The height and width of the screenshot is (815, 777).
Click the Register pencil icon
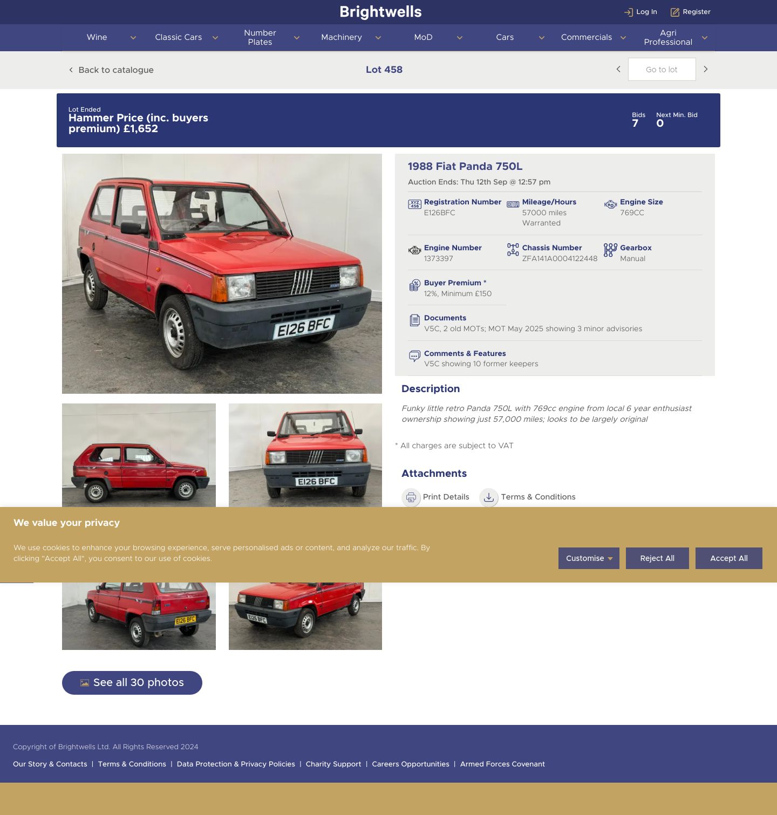pyautogui.click(x=675, y=12)
